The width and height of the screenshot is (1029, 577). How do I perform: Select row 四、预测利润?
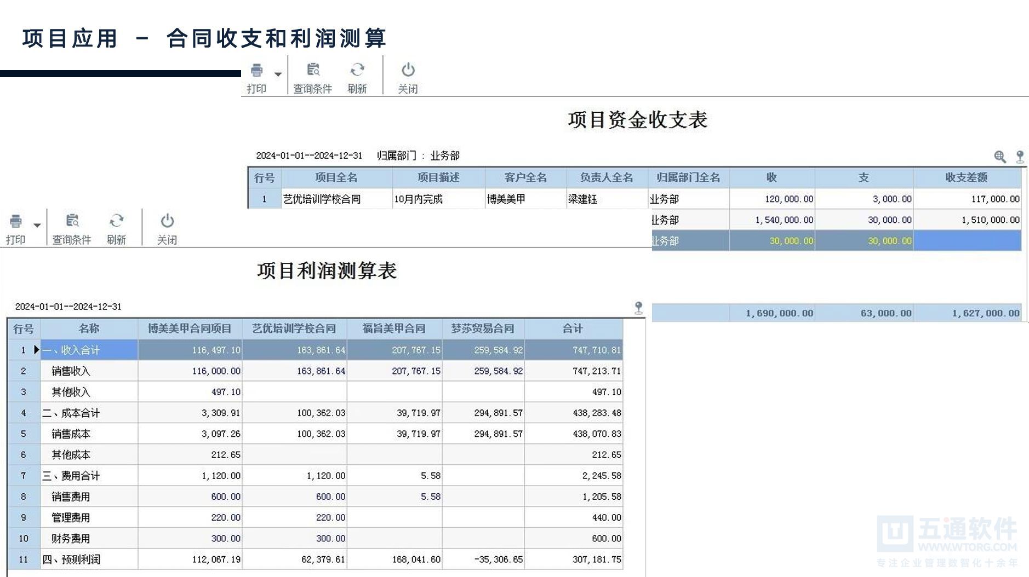(x=316, y=559)
